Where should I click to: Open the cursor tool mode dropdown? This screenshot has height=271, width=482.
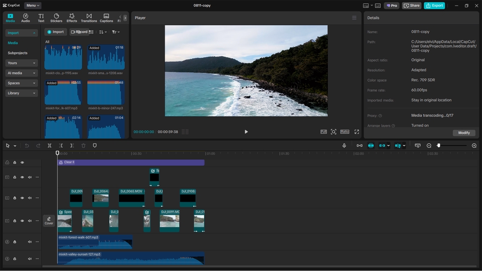15,146
